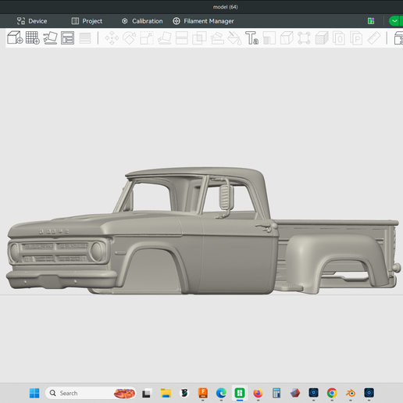Click the Auto orient tool icon
Viewport: 403px width, 403px height.
[x=50, y=37]
